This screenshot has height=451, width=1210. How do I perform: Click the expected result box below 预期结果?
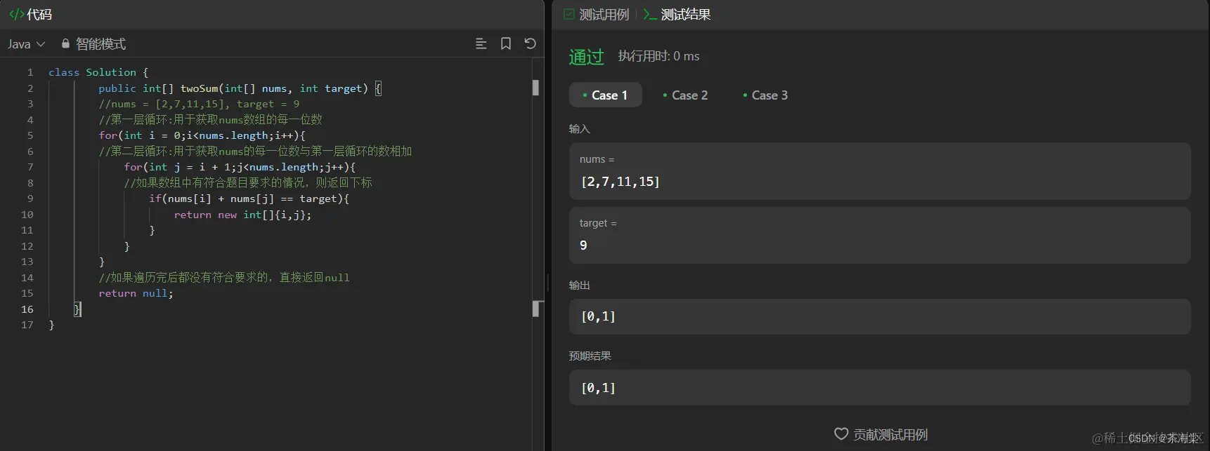pos(880,387)
